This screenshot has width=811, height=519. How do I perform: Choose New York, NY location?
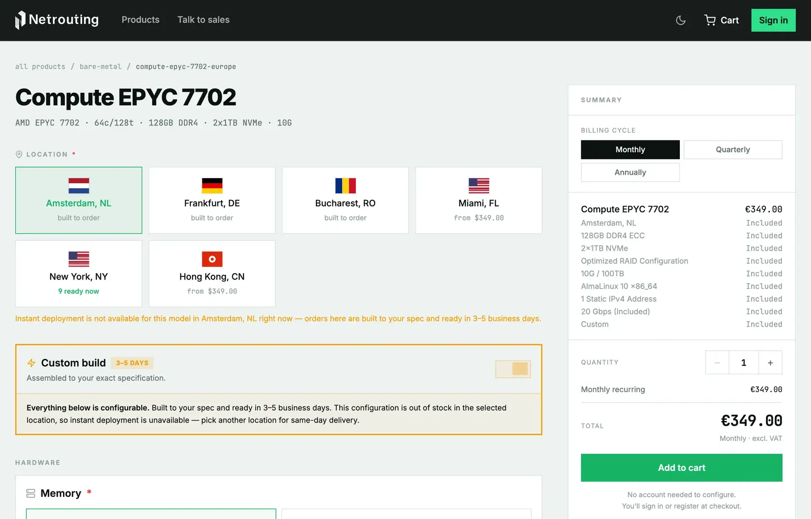79,274
